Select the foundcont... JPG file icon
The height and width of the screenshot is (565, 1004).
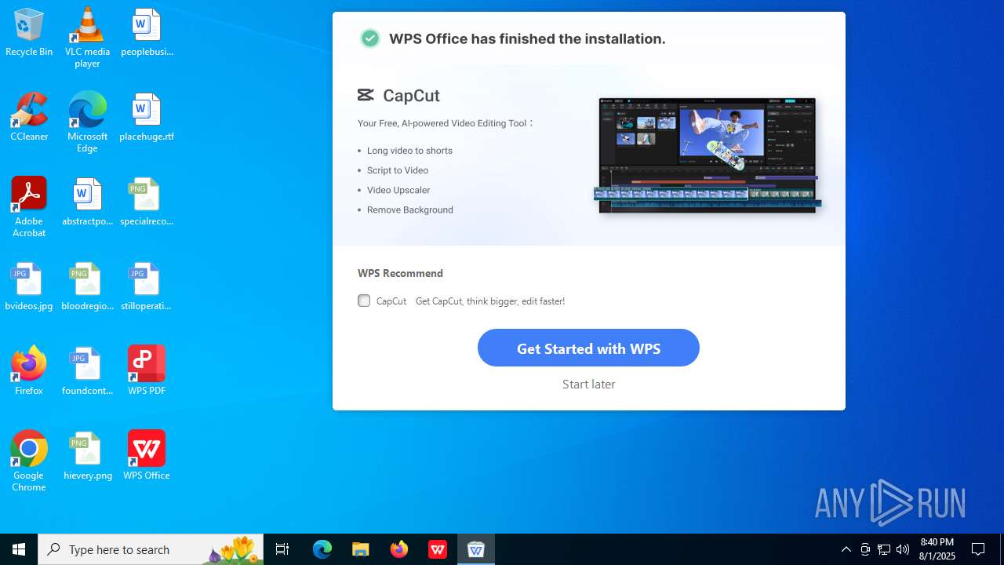(x=87, y=371)
